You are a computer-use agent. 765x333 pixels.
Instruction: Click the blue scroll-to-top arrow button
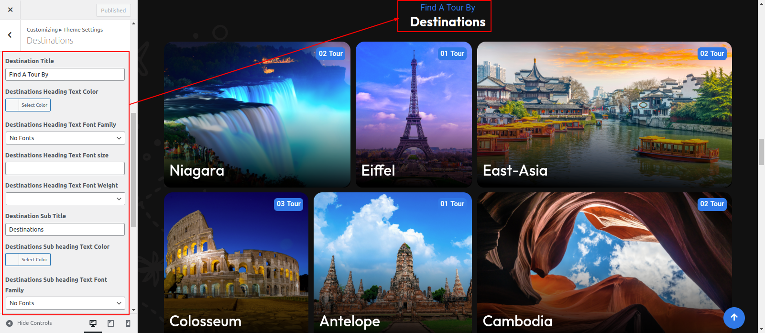point(734,318)
